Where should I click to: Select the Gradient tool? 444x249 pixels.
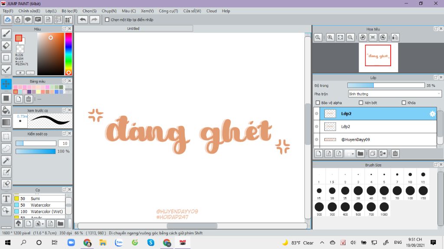[6, 122]
